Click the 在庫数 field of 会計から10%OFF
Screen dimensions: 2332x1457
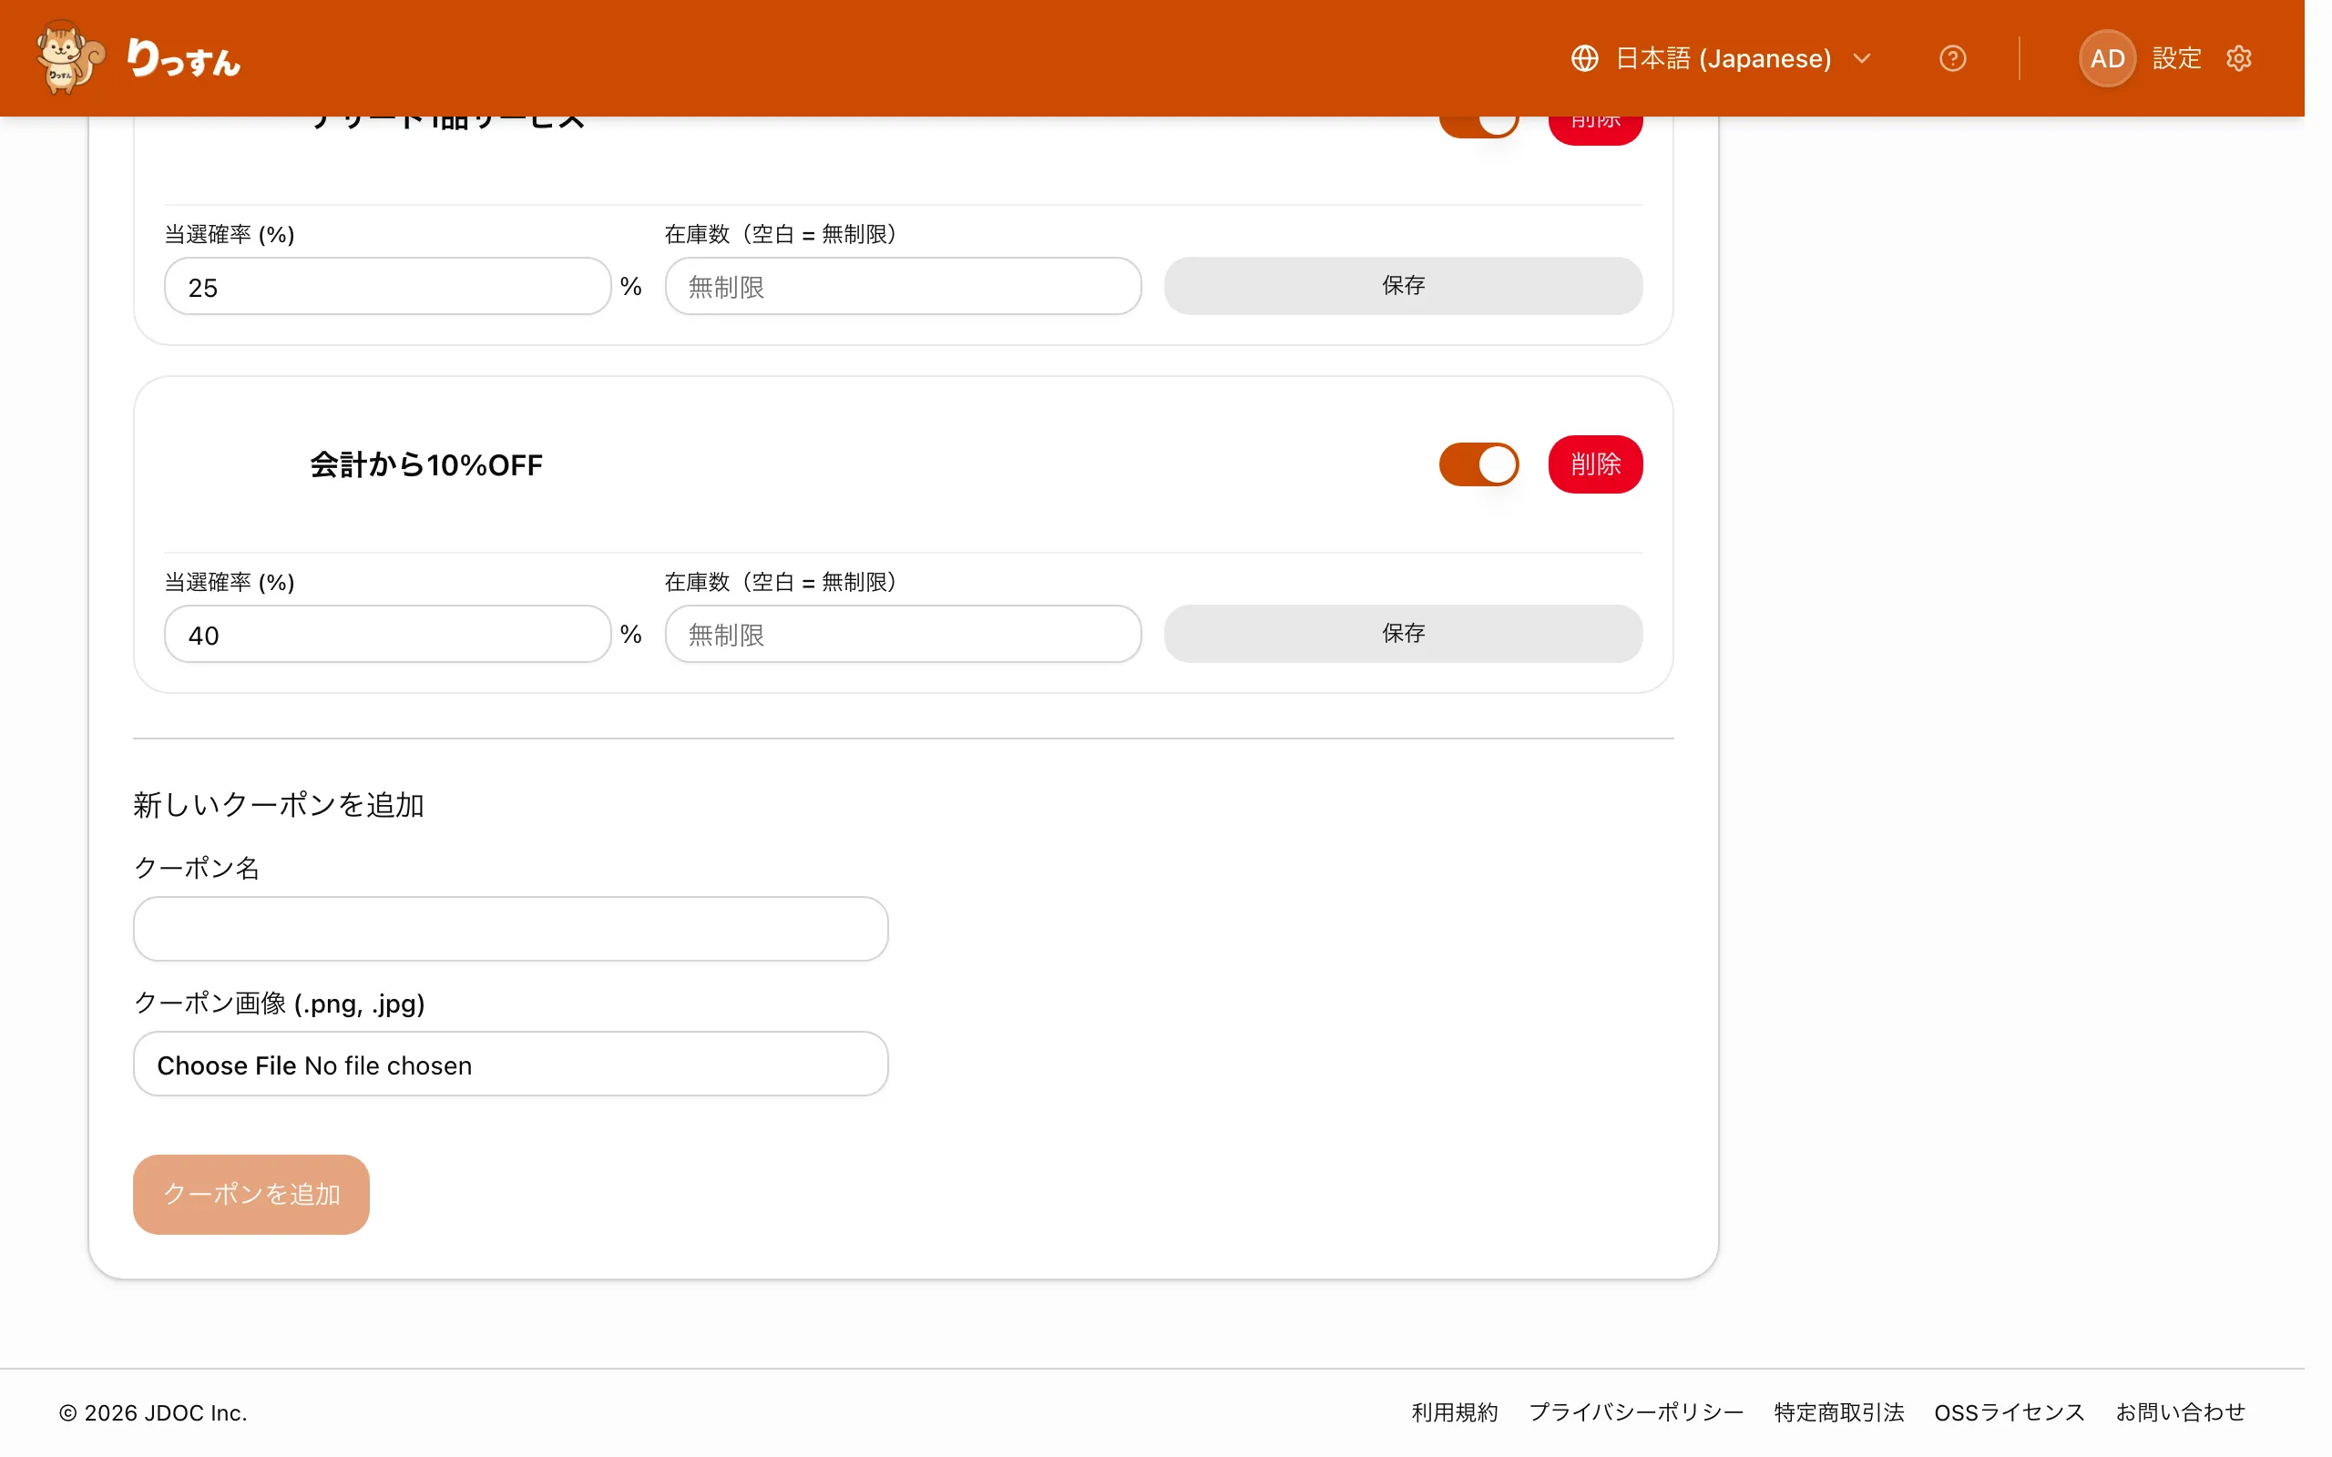903,634
